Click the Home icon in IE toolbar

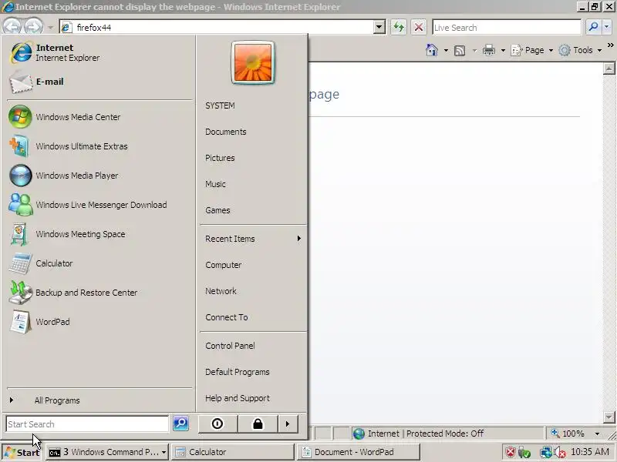[x=432, y=50]
